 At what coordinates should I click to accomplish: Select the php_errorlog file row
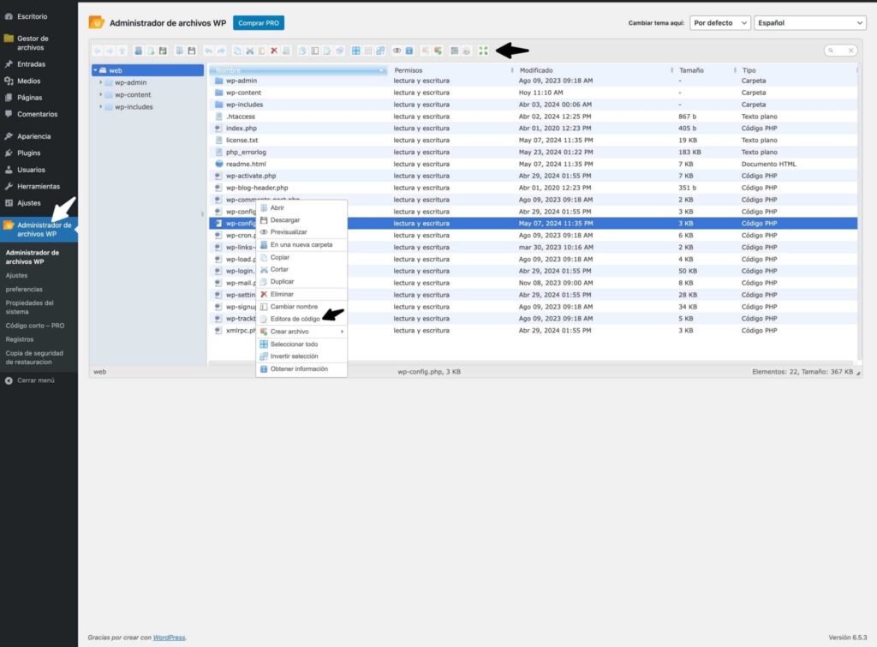(x=533, y=153)
